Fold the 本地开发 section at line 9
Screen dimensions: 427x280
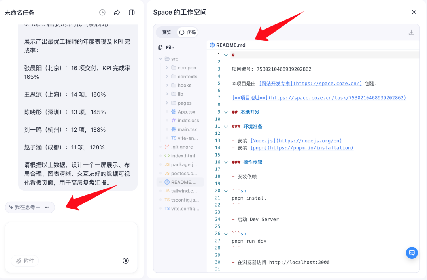click(x=226, y=112)
